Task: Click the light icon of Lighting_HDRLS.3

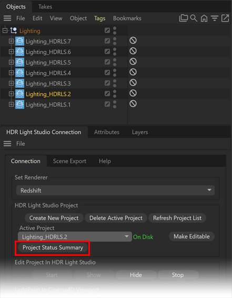Action: click(20, 83)
